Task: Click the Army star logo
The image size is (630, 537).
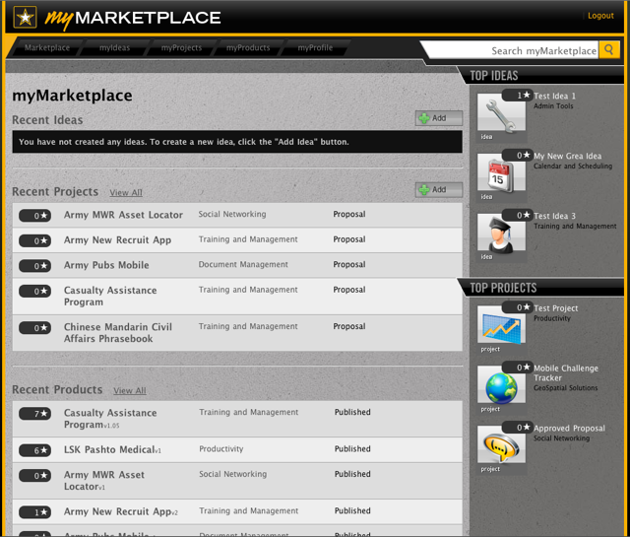Action: tap(26, 17)
